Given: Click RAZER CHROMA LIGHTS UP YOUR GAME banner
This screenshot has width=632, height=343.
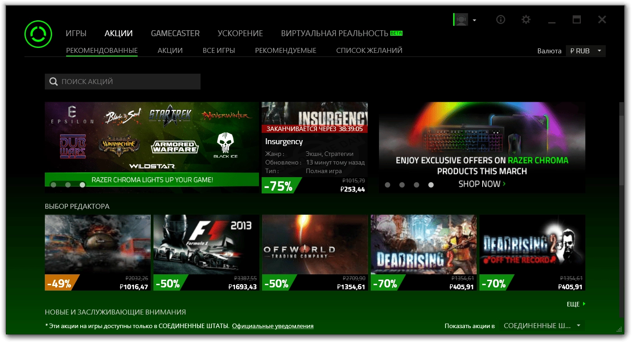Looking at the screenshot, I should tap(152, 180).
